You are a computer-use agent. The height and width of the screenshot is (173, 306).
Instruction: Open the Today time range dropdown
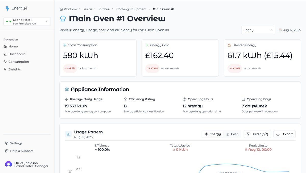258,30
